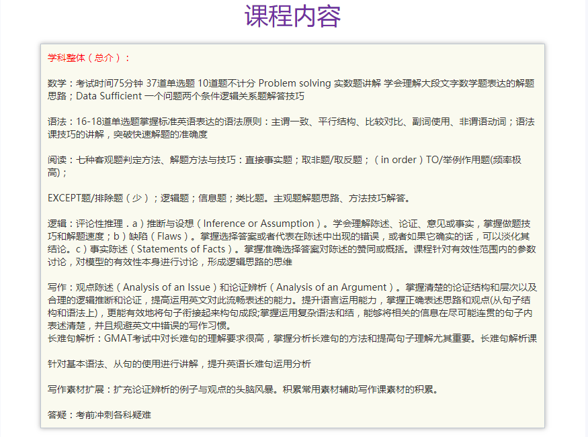Click the line 课技巧的讲解，突破快速解题的准确度
588x437 pixels.
pyautogui.click(x=128, y=134)
